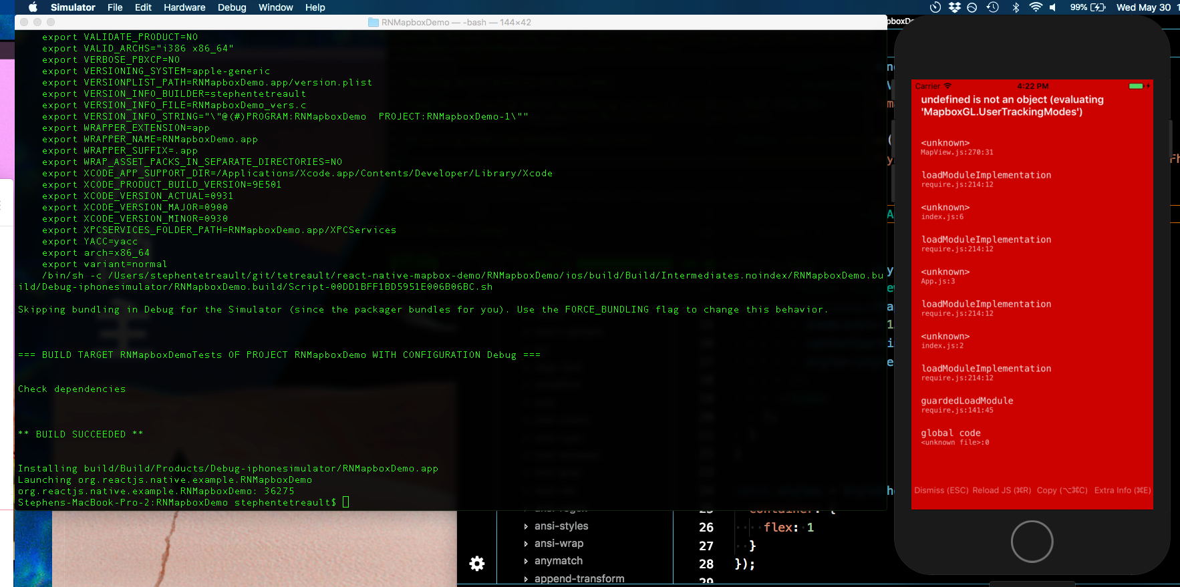1180x587 pixels.
Task: Click the 'Check dependencies' terminal line
Action: [x=72, y=389]
